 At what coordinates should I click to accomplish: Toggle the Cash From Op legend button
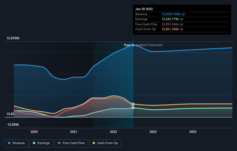105,143
